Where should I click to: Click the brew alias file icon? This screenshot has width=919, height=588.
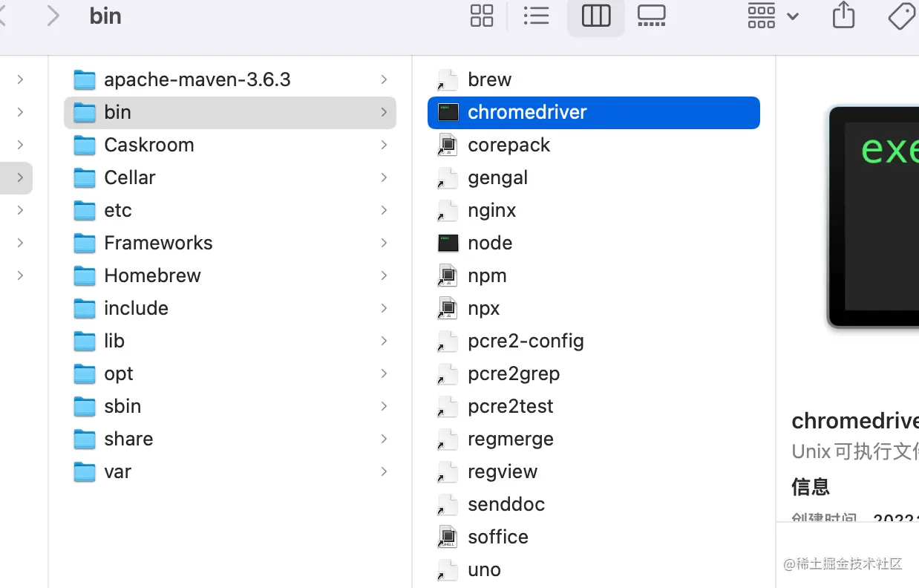(x=448, y=79)
